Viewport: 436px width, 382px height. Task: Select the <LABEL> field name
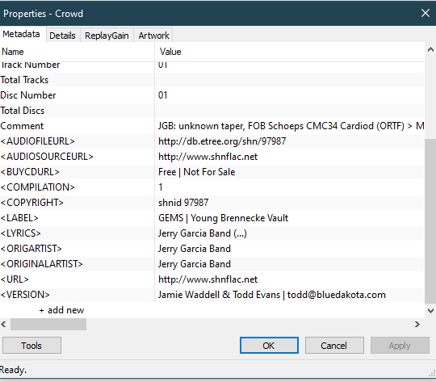point(19,218)
